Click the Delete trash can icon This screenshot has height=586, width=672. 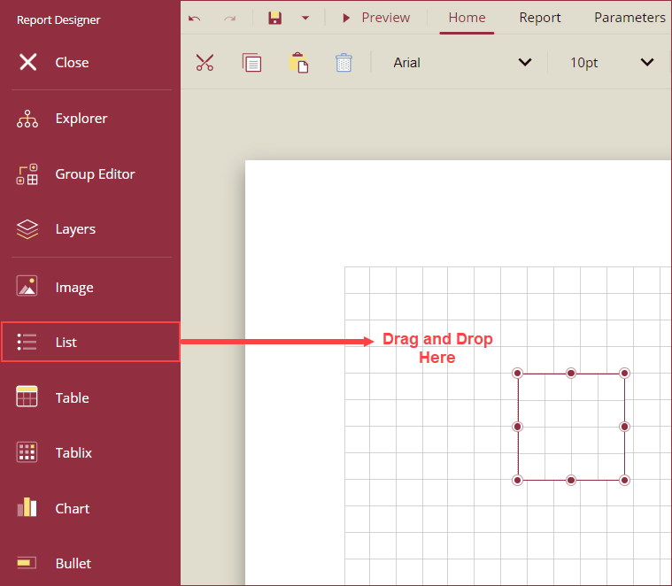point(344,63)
